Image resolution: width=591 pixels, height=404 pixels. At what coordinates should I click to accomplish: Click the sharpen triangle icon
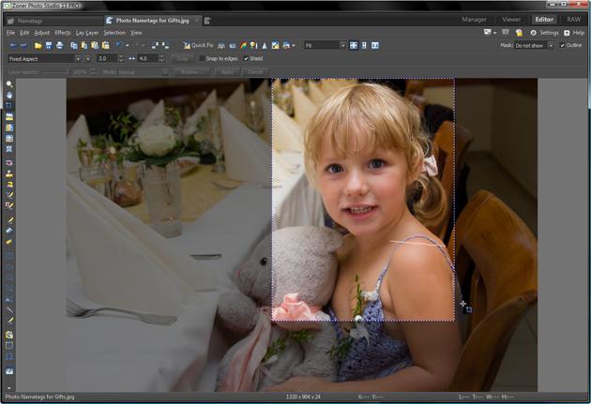point(265,46)
